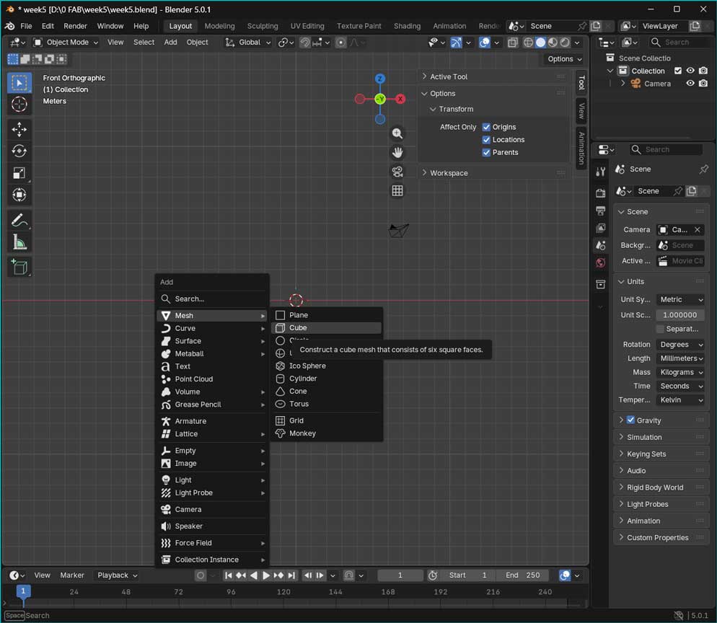Click the Add Cube tool icon
717x623 pixels.
point(19,268)
